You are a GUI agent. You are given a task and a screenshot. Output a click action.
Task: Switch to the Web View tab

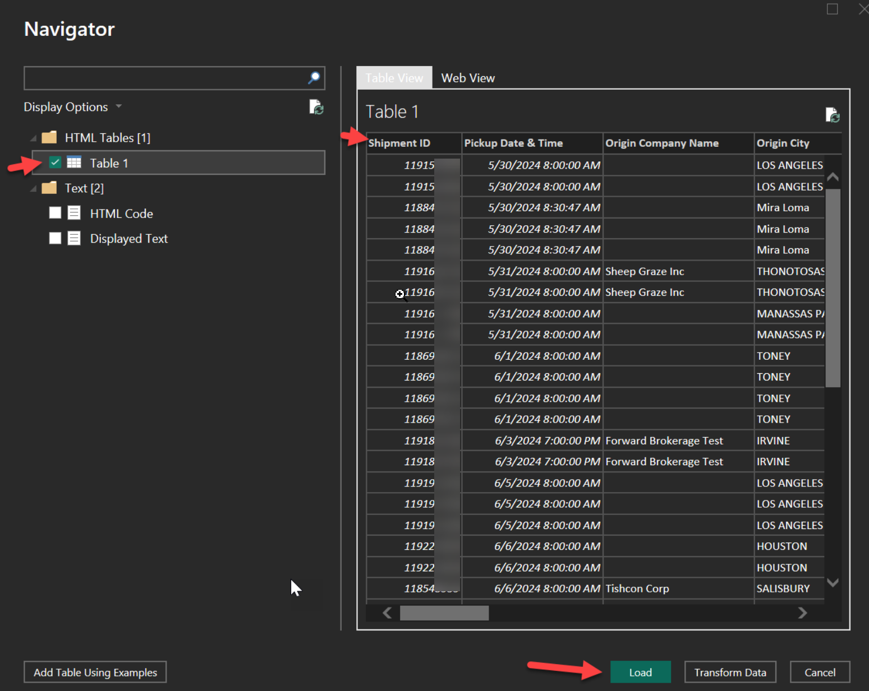tap(468, 78)
